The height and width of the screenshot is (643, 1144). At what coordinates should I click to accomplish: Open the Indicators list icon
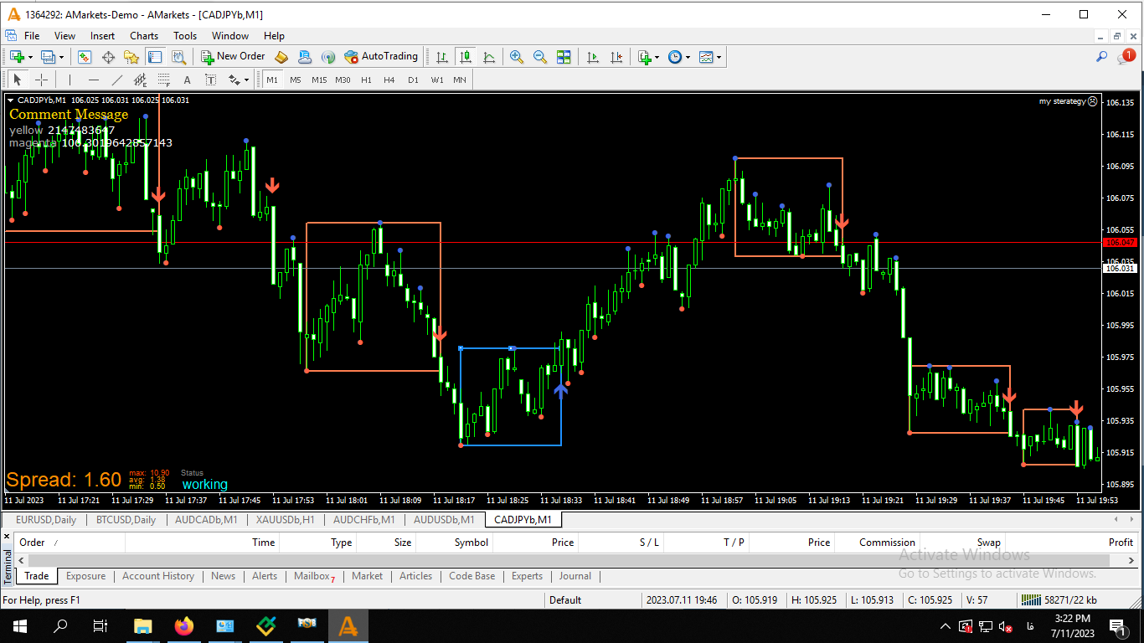coord(644,57)
